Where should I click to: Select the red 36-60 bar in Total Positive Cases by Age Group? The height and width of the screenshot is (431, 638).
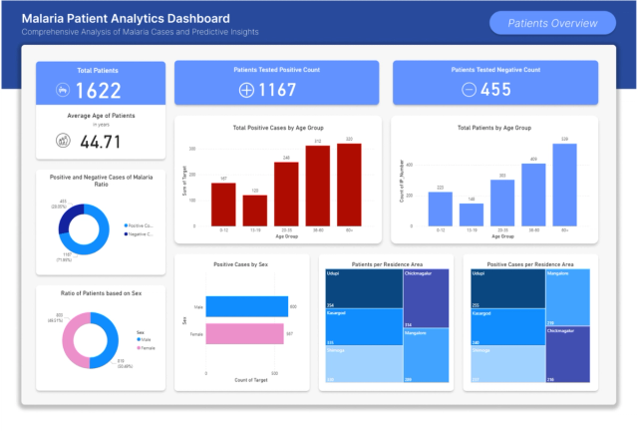318,186
